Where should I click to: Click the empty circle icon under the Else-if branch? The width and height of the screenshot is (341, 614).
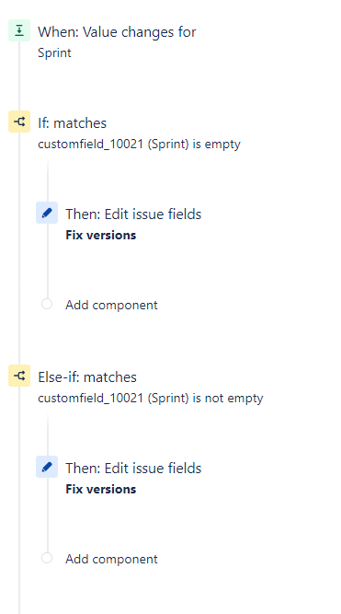[47, 558]
